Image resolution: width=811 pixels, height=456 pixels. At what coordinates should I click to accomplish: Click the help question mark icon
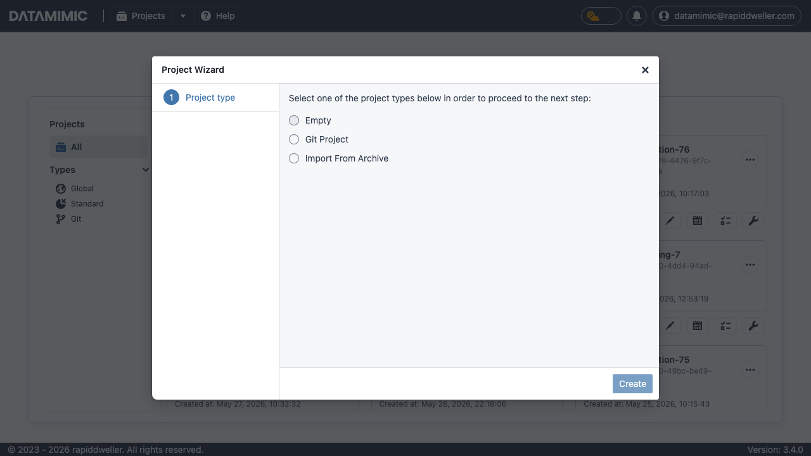click(206, 16)
